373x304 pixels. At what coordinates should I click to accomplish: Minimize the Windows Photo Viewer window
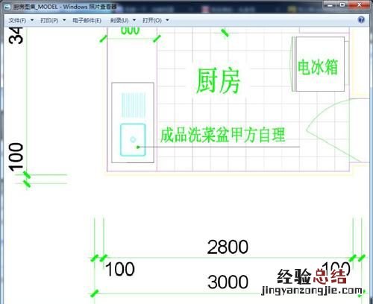click(x=330, y=5)
